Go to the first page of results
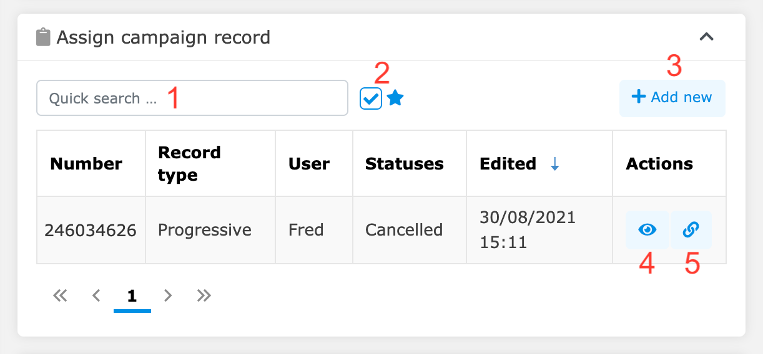 [60, 295]
